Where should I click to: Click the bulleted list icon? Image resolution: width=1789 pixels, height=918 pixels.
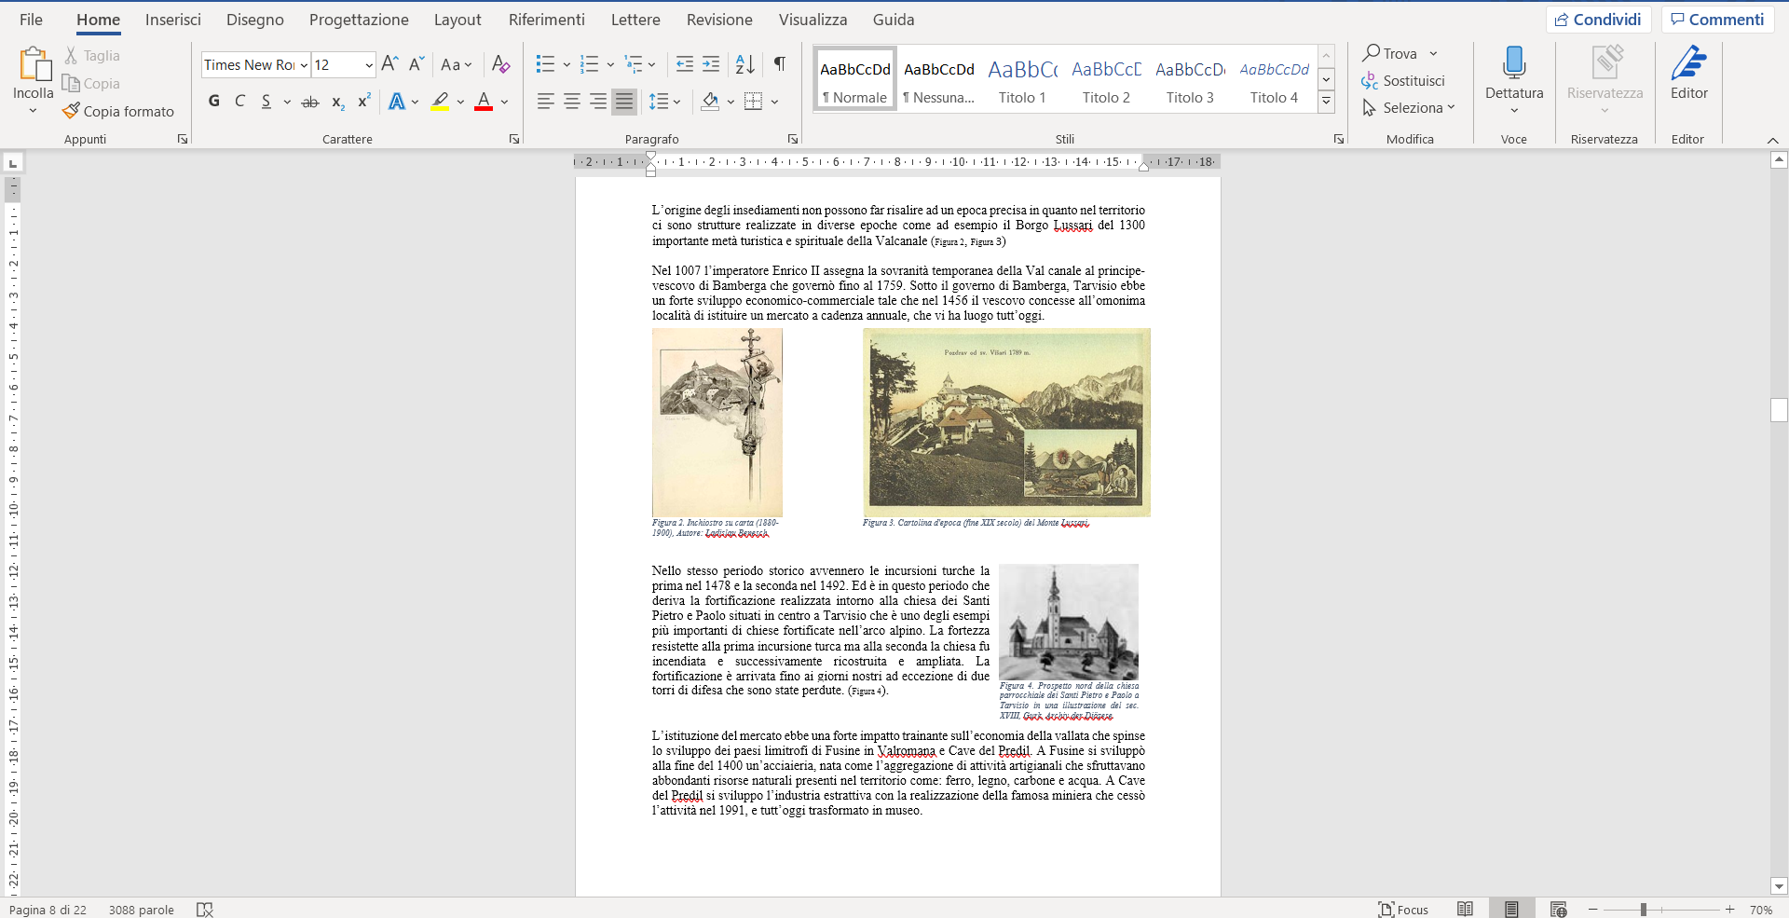tap(546, 63)
